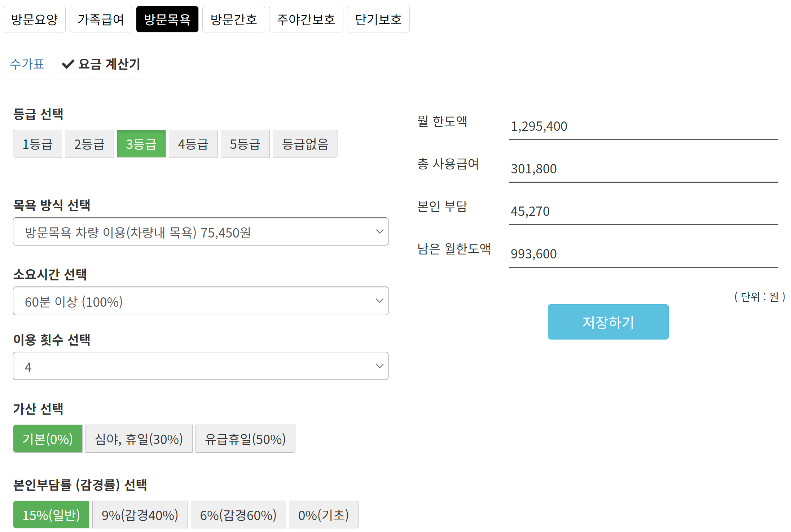Click the checkmark icon beside 요금 계산기
The width and height of the screenshot is (791, 532).
pyautogui.click(x=68, y=64)
